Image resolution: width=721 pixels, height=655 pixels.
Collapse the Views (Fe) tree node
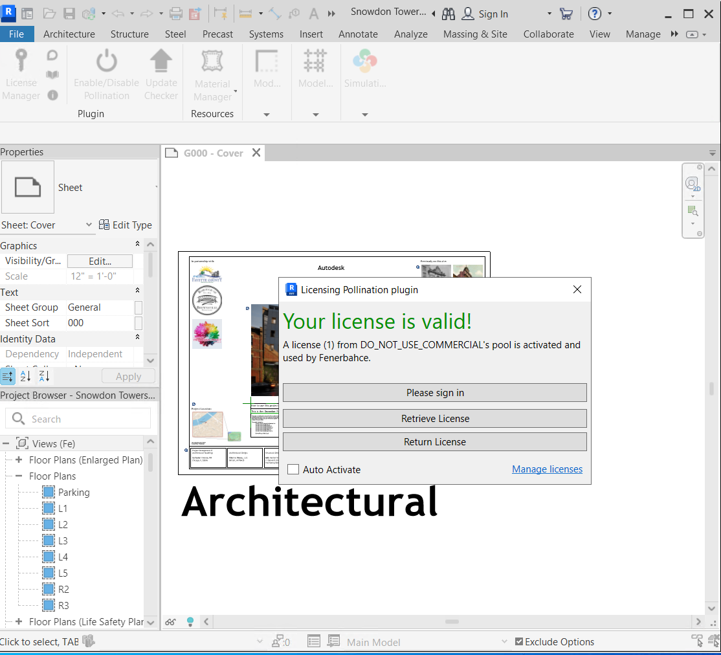click(x=6, y=443)
